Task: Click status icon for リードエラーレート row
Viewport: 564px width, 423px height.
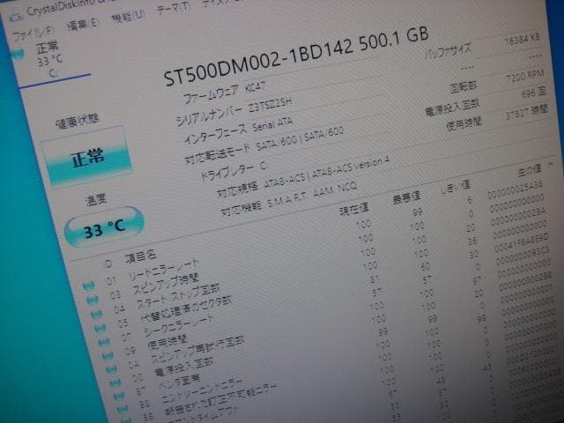Action: tap(89, 286)
